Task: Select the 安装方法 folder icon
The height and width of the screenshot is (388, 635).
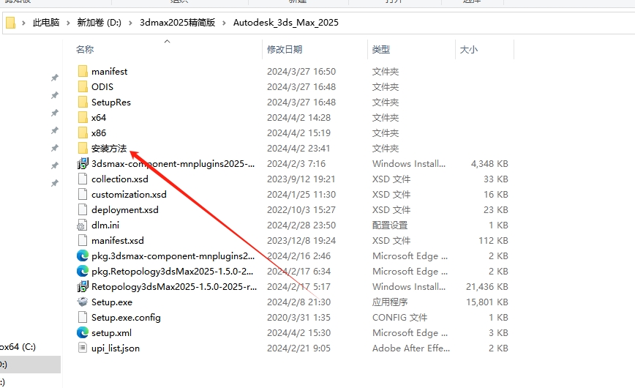Action: tap(83, 149)
